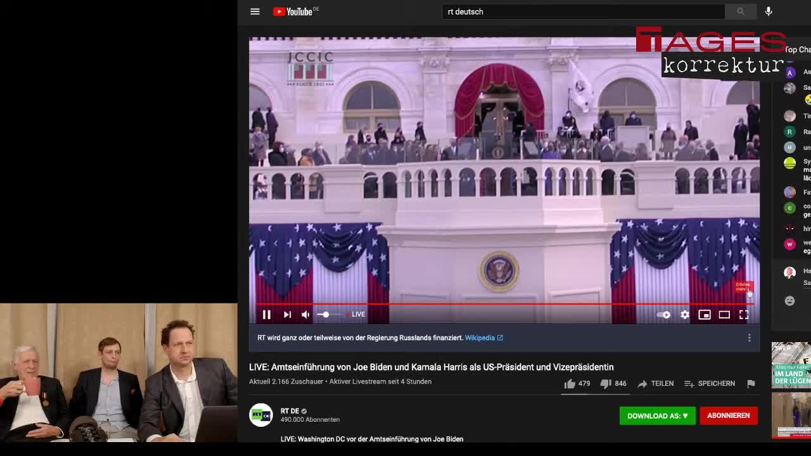Activate voice search microphone
This screenshot has height=456, width=811.
[x=769, y=11]
